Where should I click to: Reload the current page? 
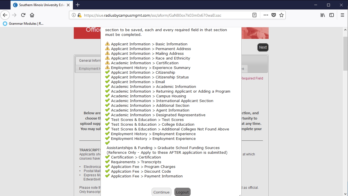pos(23,15)
